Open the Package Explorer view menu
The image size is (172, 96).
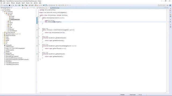(30, 8)
